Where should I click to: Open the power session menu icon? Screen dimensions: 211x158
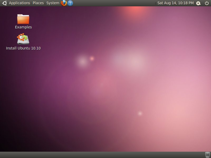click(x=207, y=3)
